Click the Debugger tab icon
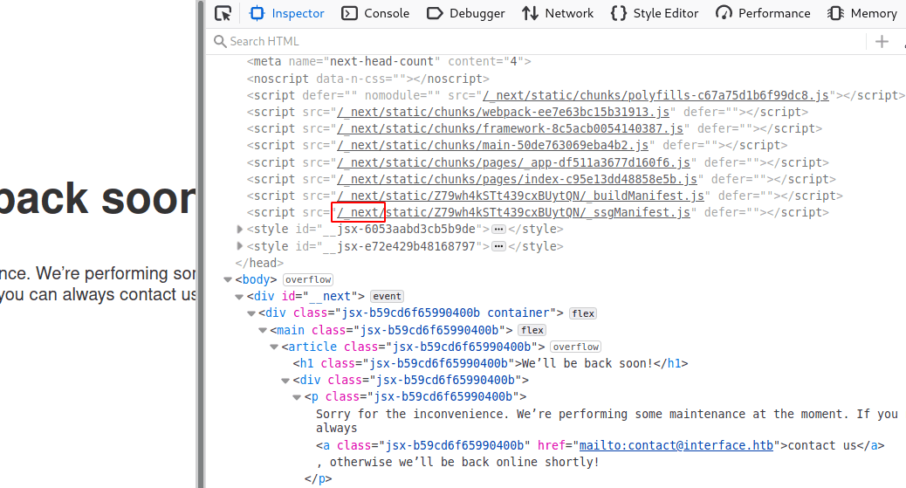Viewport: 906px width, 488px height. (435, 13)
